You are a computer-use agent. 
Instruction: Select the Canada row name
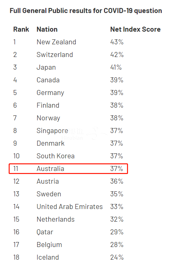pos(48,80)
